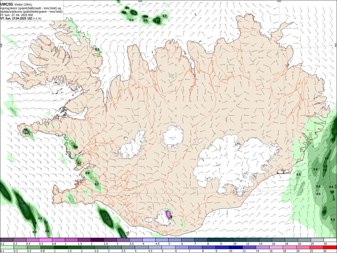
Task: Click the '0.2' legend label
Action: (2, 244)
